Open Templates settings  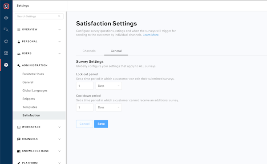point(30,107)
